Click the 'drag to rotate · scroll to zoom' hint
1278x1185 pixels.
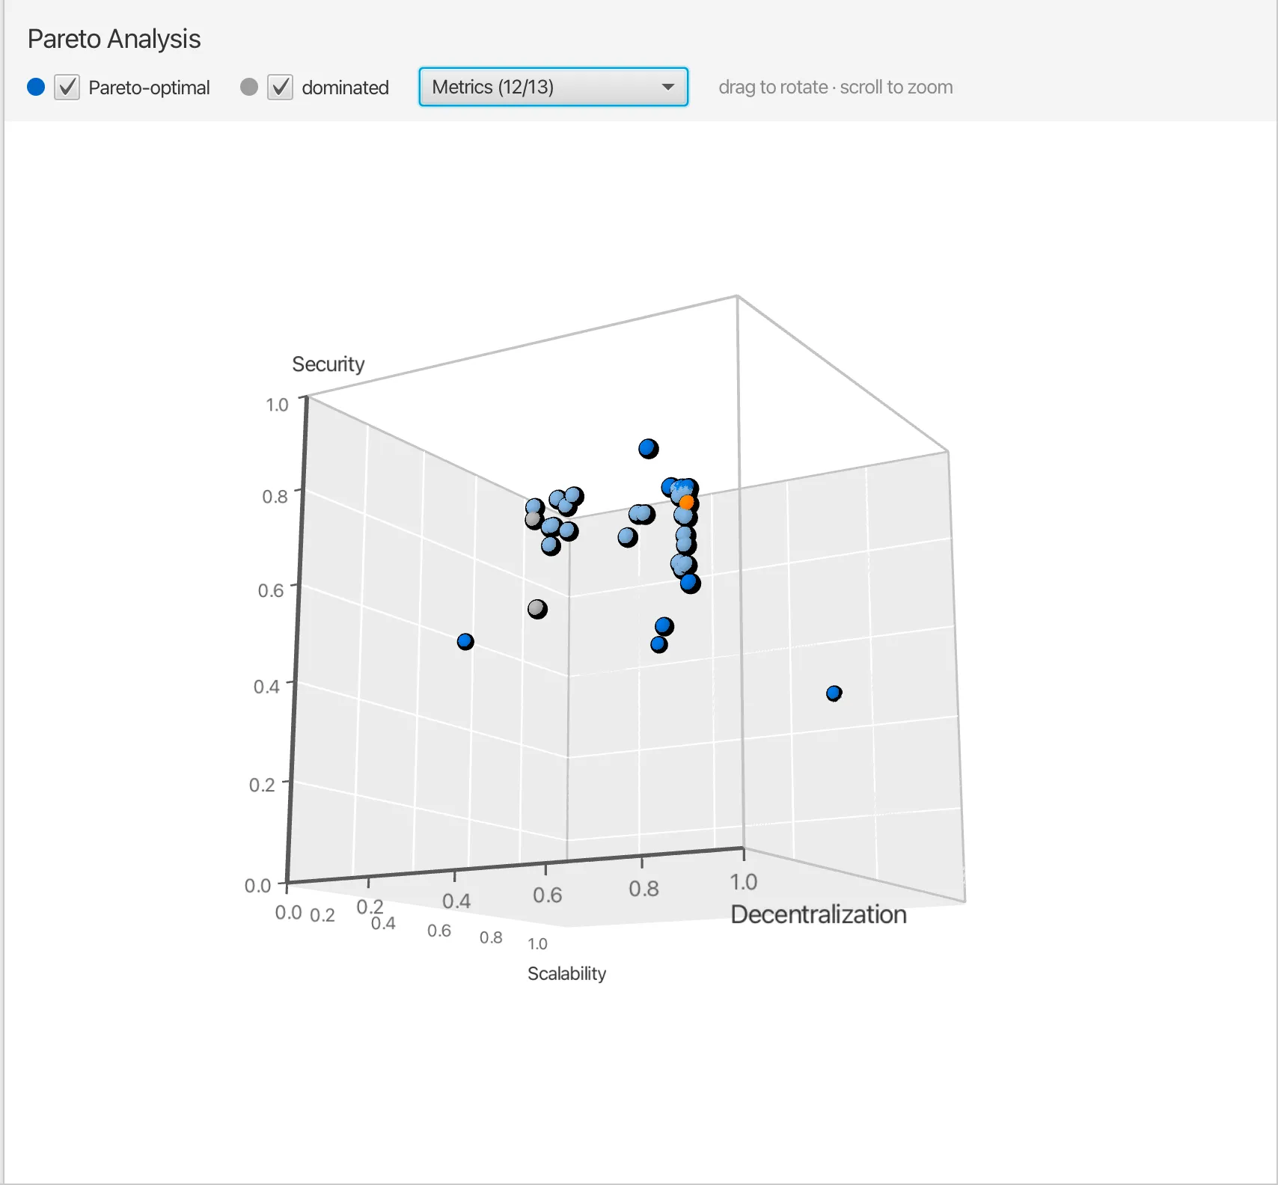(x=836, y=88)
